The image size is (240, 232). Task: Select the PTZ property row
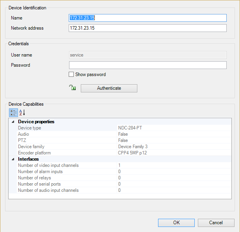(x=124, y=140)
